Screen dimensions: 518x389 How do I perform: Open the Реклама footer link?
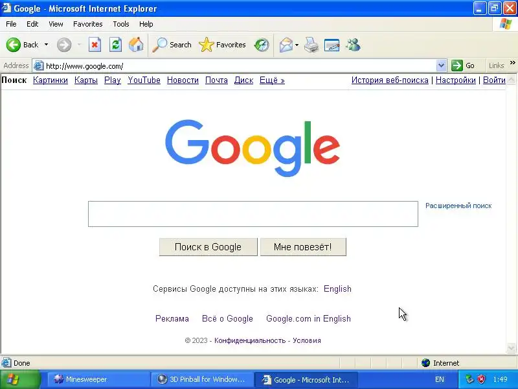coord(172,318)
